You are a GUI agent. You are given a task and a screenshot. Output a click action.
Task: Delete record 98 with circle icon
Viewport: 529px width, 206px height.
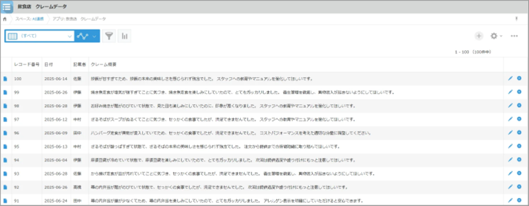coord(519,105)
